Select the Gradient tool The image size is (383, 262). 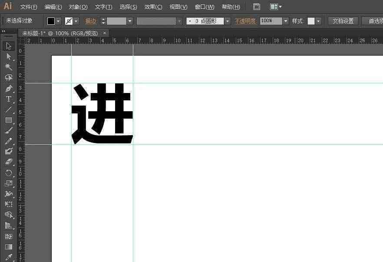pos(9,247)
